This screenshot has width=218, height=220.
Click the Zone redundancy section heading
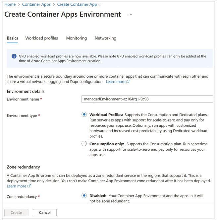coord(23,167)
